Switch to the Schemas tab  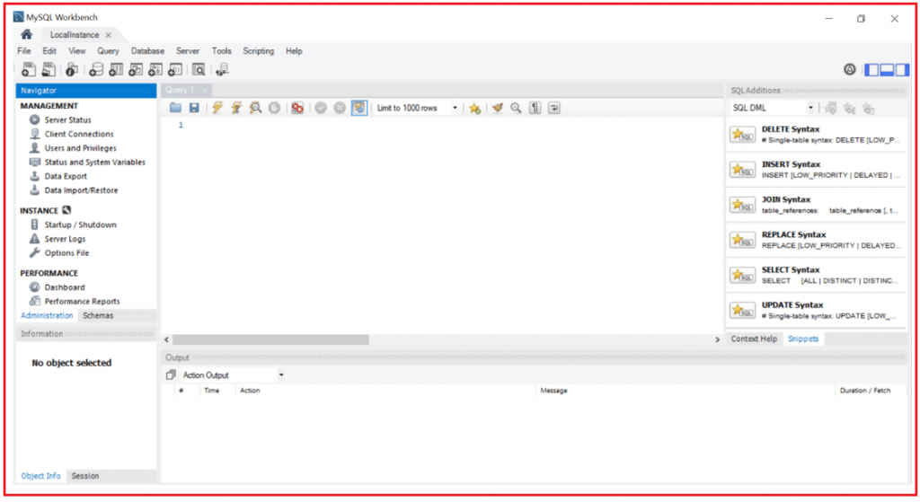click(97, 316)
